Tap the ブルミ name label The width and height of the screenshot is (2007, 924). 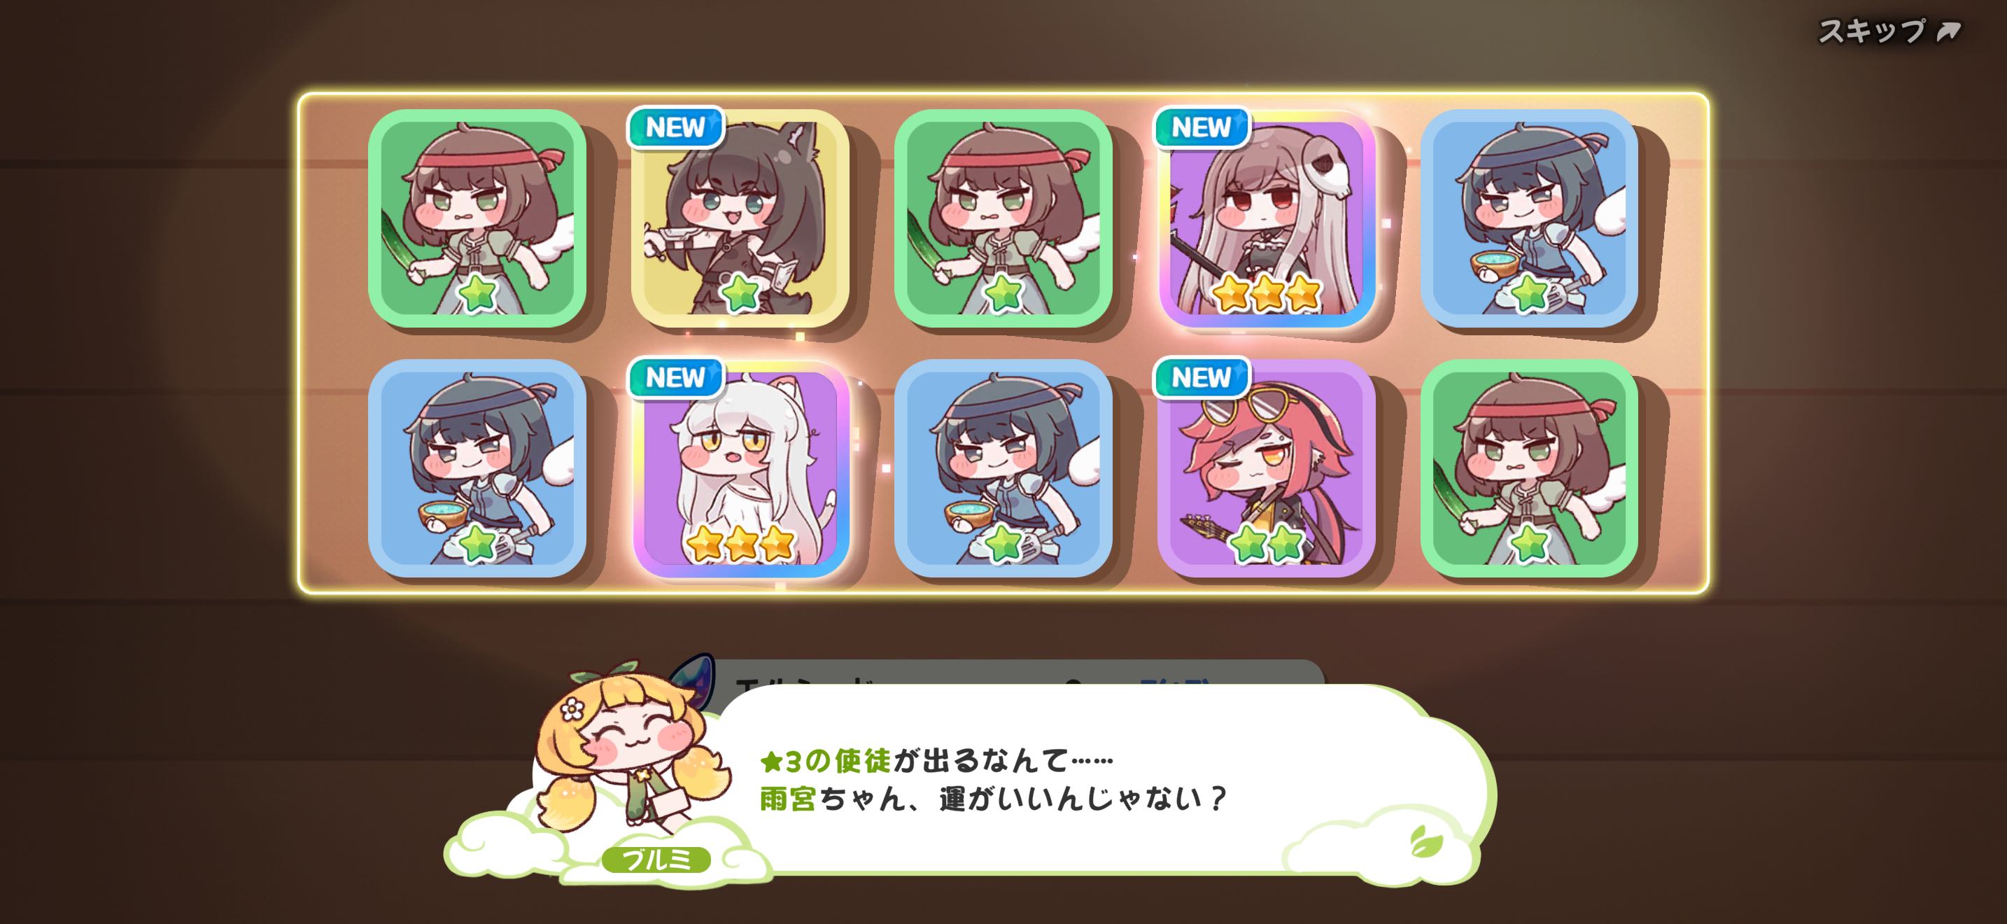click(x=656, y=860)
